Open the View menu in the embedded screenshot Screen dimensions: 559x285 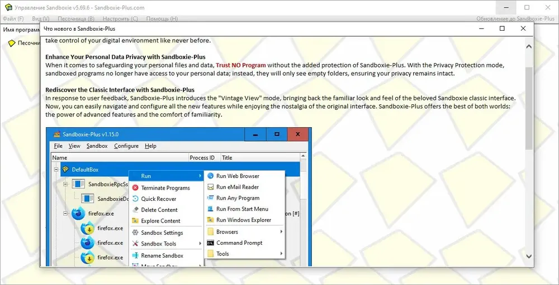click(74, 146)
